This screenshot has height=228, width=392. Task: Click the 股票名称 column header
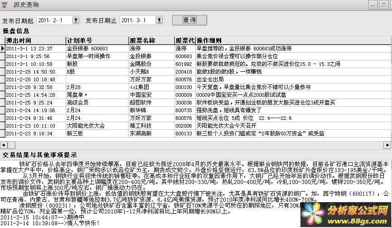click(x=152, y=40)
